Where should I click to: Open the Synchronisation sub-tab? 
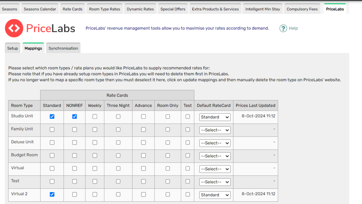[63, 48]
